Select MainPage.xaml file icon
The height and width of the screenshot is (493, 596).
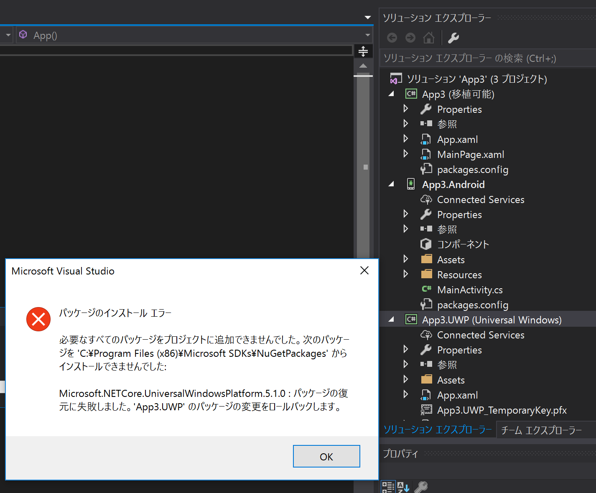pyautogui.click(x=426, y=154)
